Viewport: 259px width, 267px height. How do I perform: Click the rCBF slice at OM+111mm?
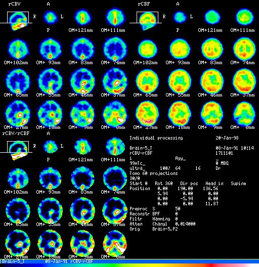[244, 17]
